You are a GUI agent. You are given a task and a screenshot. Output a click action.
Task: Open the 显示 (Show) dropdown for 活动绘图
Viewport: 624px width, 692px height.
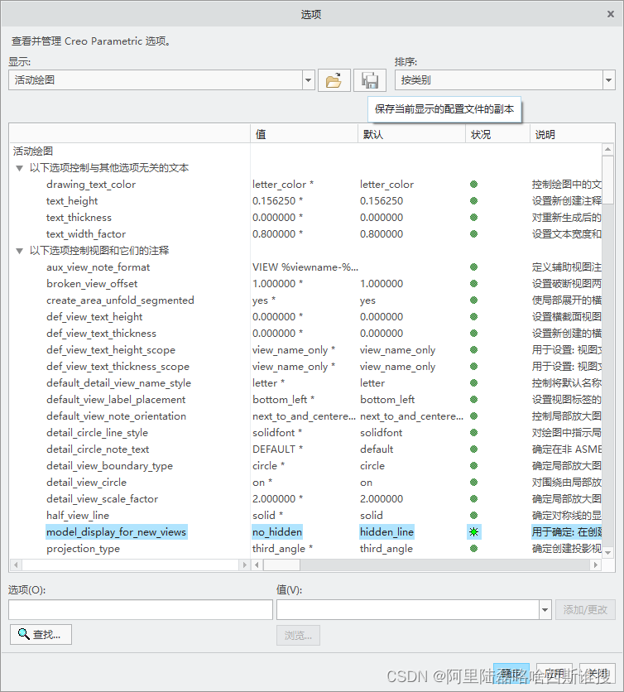309,80
